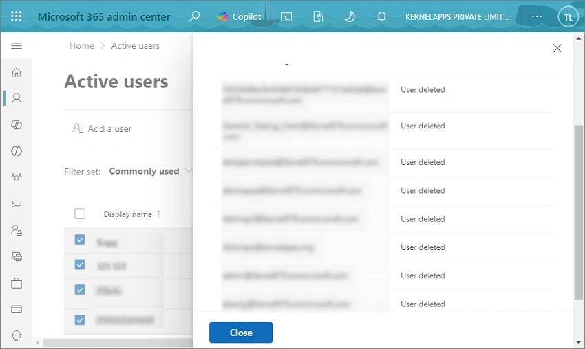Screen dimensions: 585x349
Task: Uncheck the third user row checkbox
Action: 80,290
